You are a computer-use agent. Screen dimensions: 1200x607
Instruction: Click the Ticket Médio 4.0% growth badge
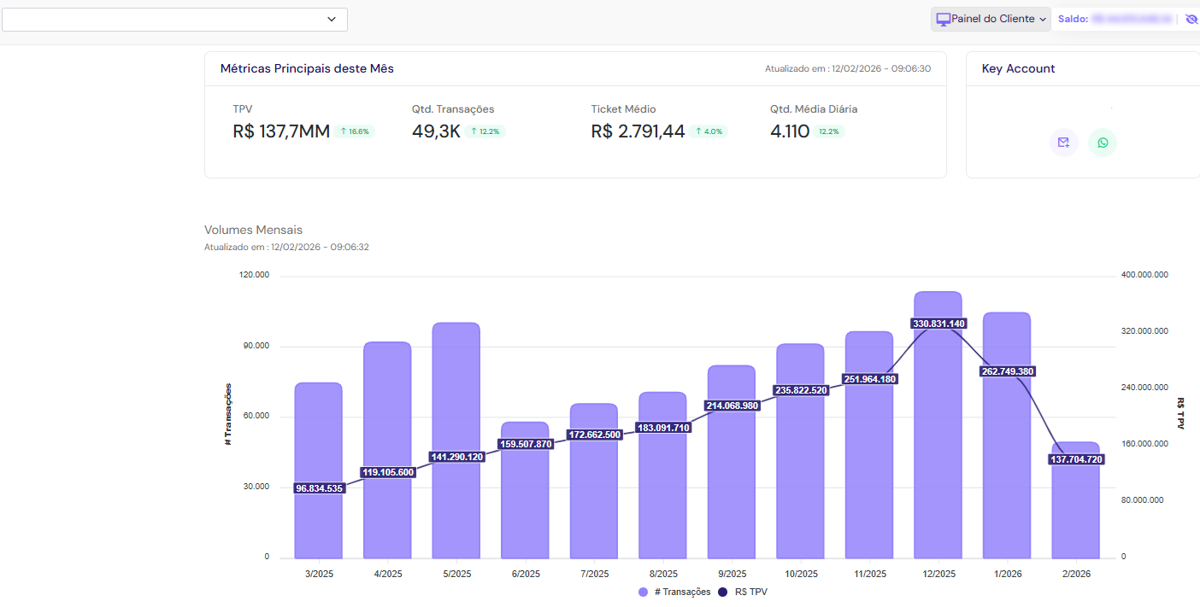(709, 131)
